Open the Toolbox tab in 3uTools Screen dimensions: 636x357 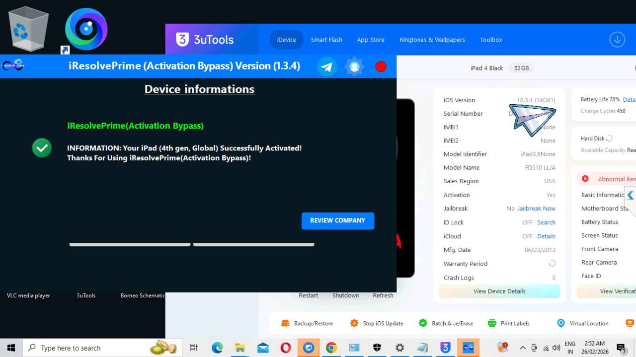[x=491, y=40]
